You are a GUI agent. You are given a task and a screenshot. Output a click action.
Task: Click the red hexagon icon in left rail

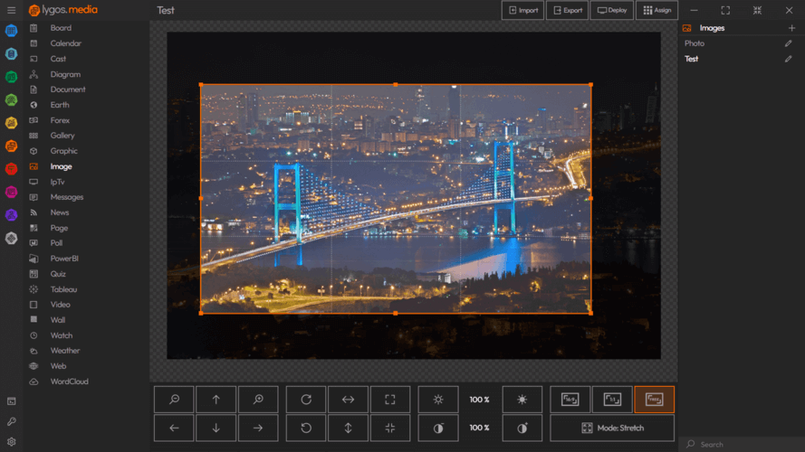click(11, 169)
